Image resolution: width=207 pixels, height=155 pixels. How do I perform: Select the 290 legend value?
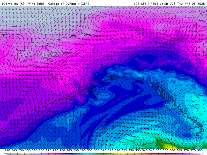[x=76, y=150]
